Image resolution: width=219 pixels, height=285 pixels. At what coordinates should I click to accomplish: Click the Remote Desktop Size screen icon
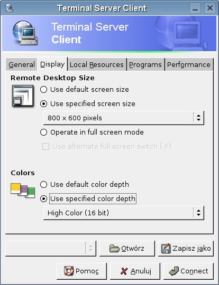[x=23, y=96]
